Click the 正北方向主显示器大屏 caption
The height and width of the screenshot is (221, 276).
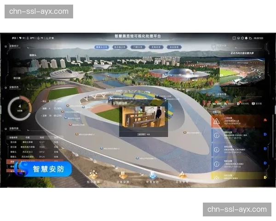pyautogui.click(x=242, y=53)
